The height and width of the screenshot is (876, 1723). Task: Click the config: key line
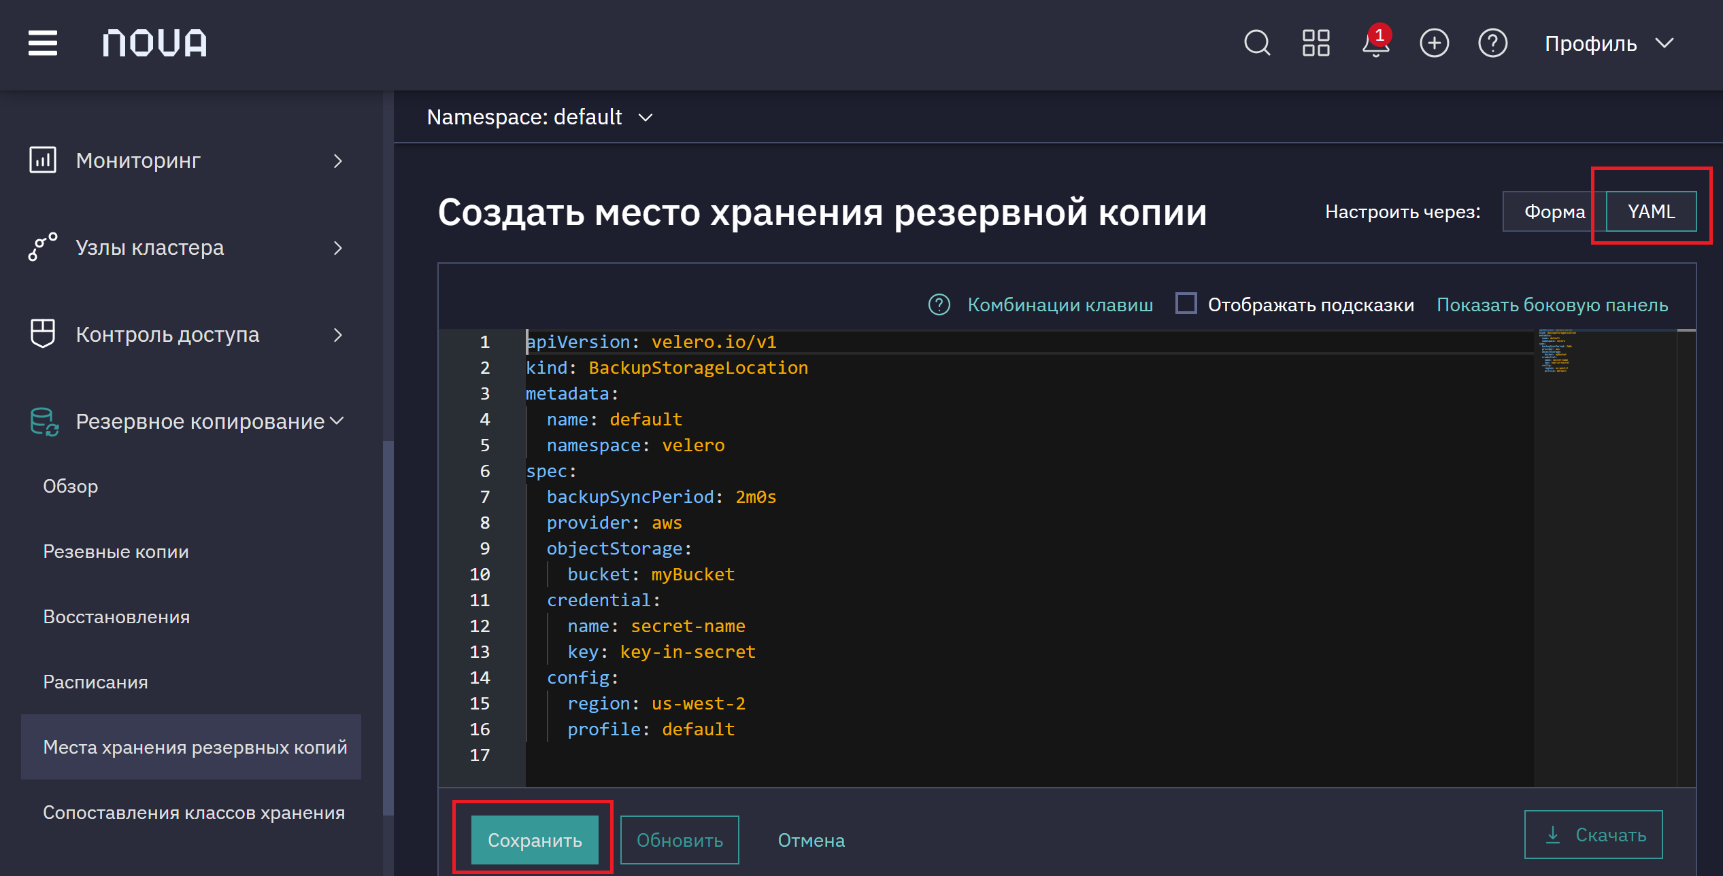pyautogui.click(x=582, y=678)
